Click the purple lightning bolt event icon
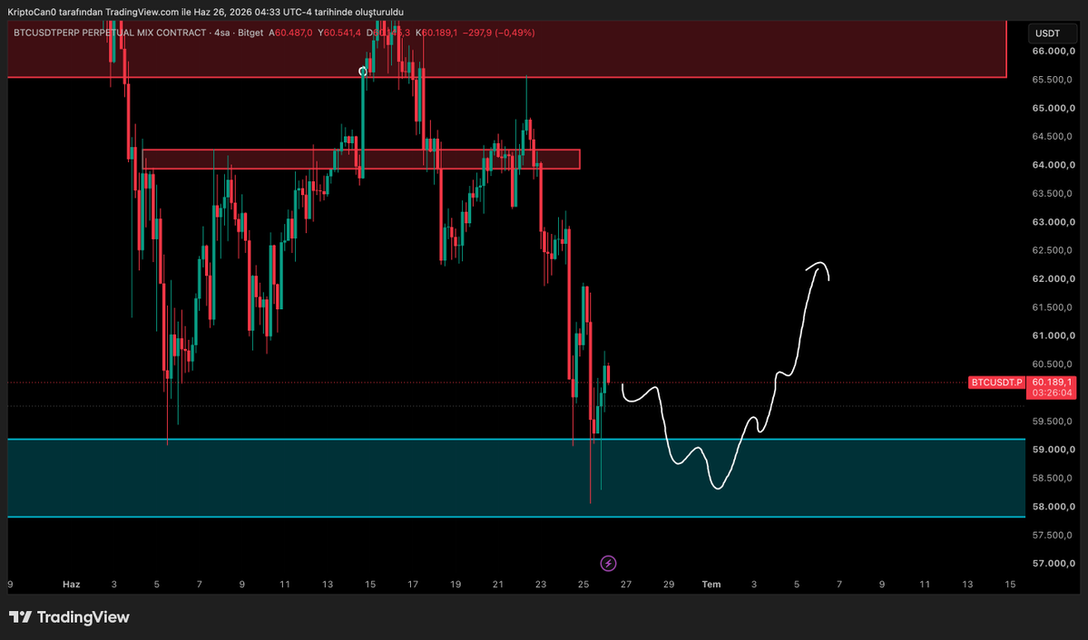 [x=608, y=563]
